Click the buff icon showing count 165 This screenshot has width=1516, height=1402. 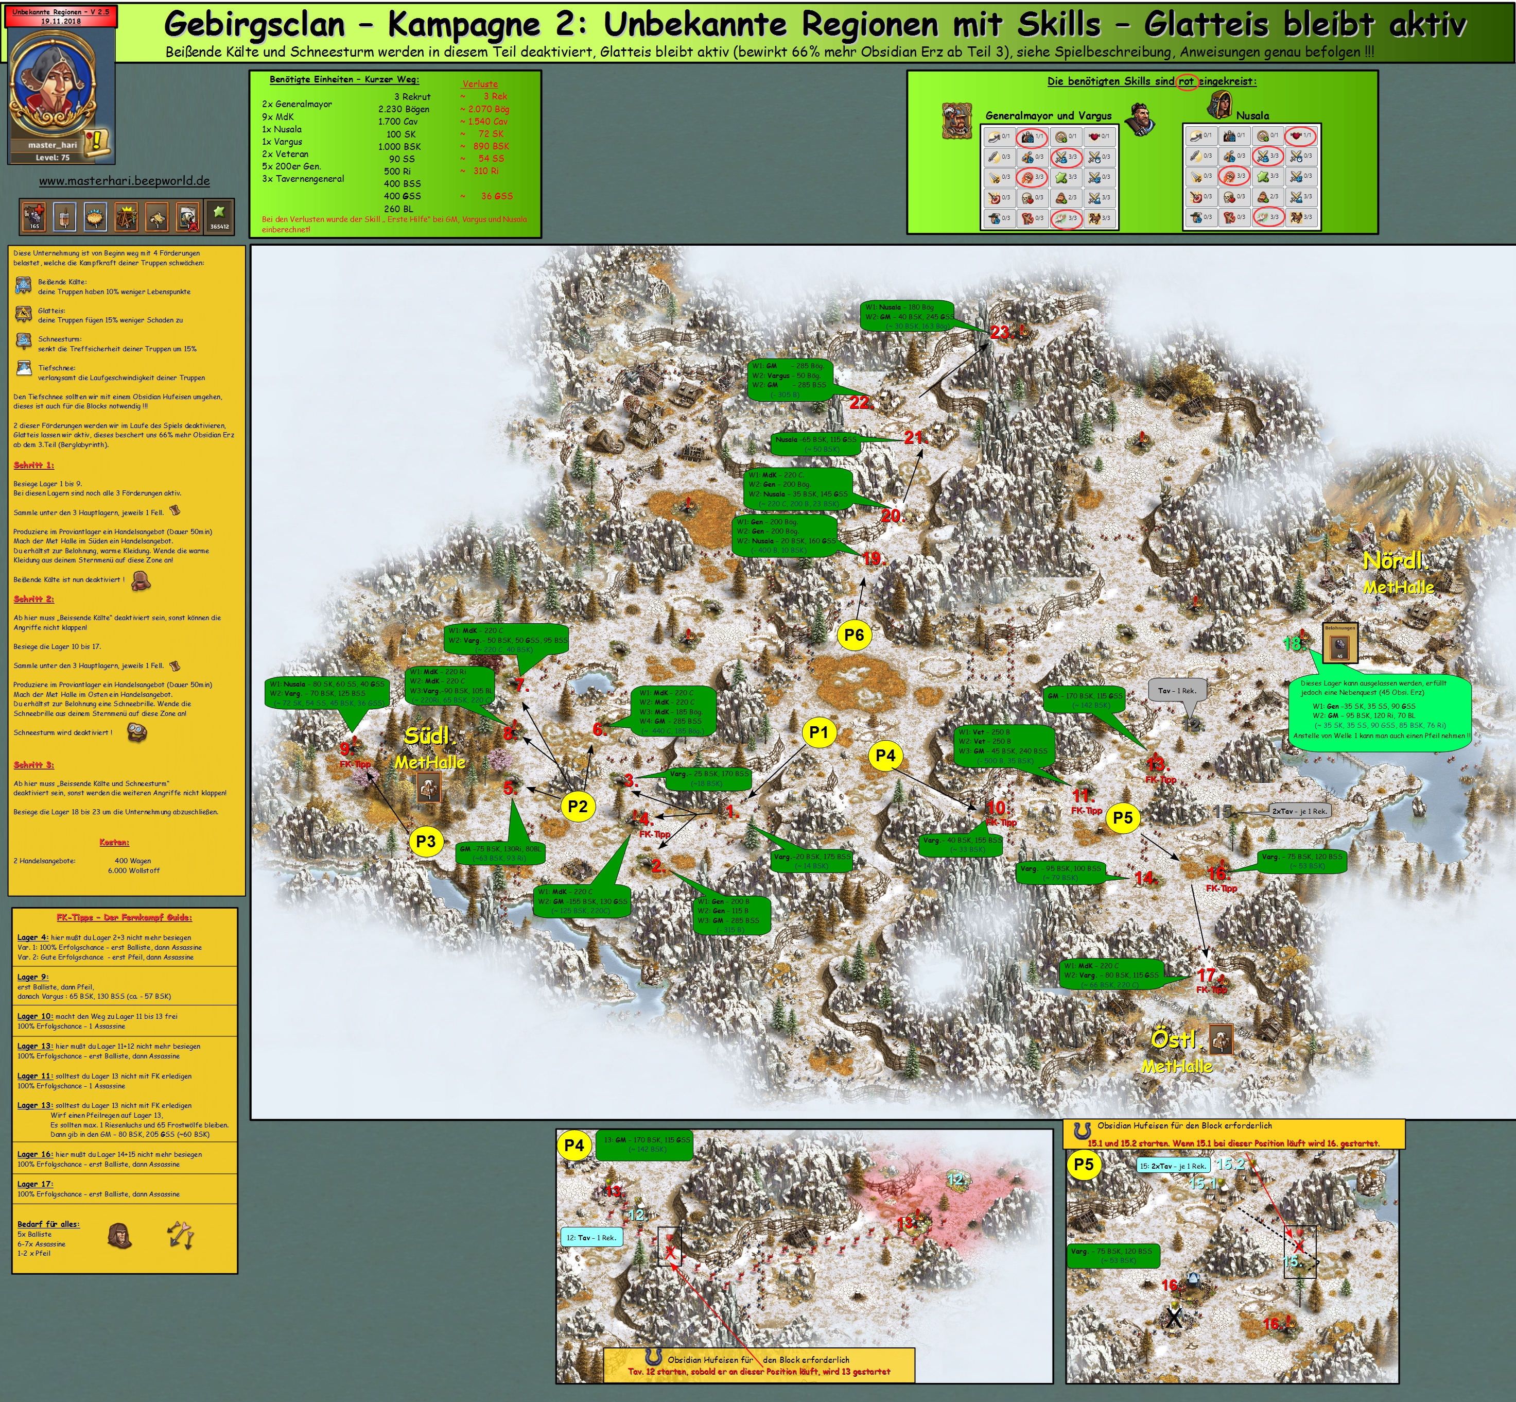35,216
